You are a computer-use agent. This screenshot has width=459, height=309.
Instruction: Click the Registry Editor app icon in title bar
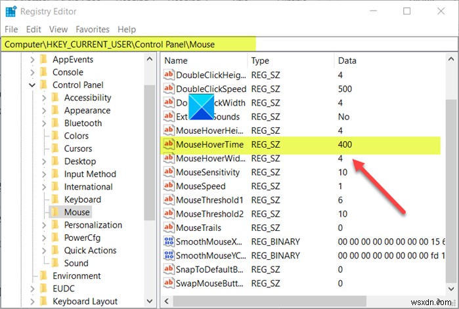(11, 11)
